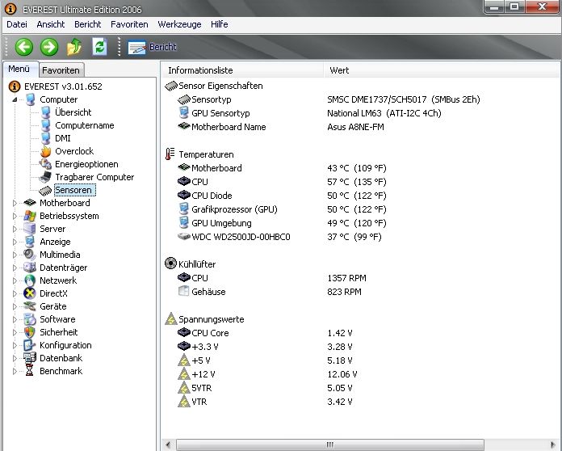The height and width of the screenshot is (451, 562).
Task: Select the GPU Sensortyp row
Action: click(310, 113)
